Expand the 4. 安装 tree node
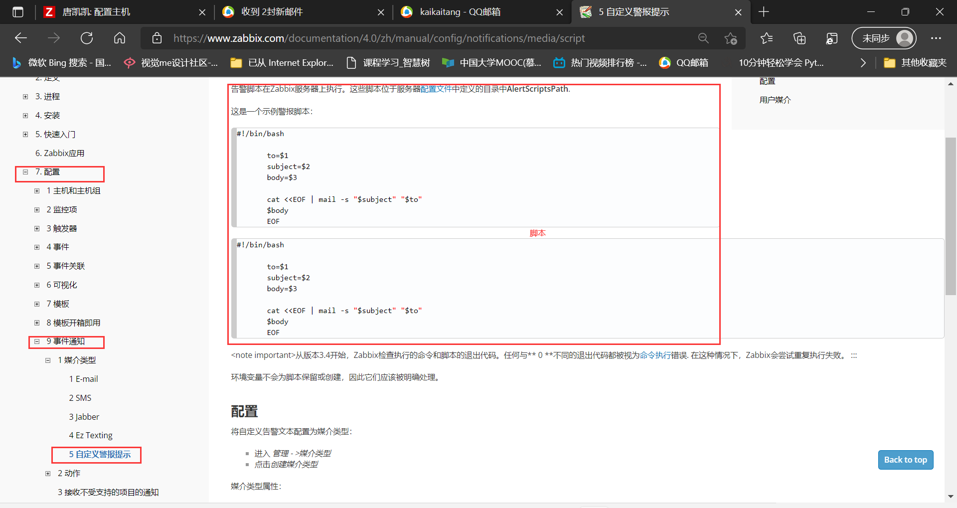Viewport: 957px width, 508px height. click(25, 116)
